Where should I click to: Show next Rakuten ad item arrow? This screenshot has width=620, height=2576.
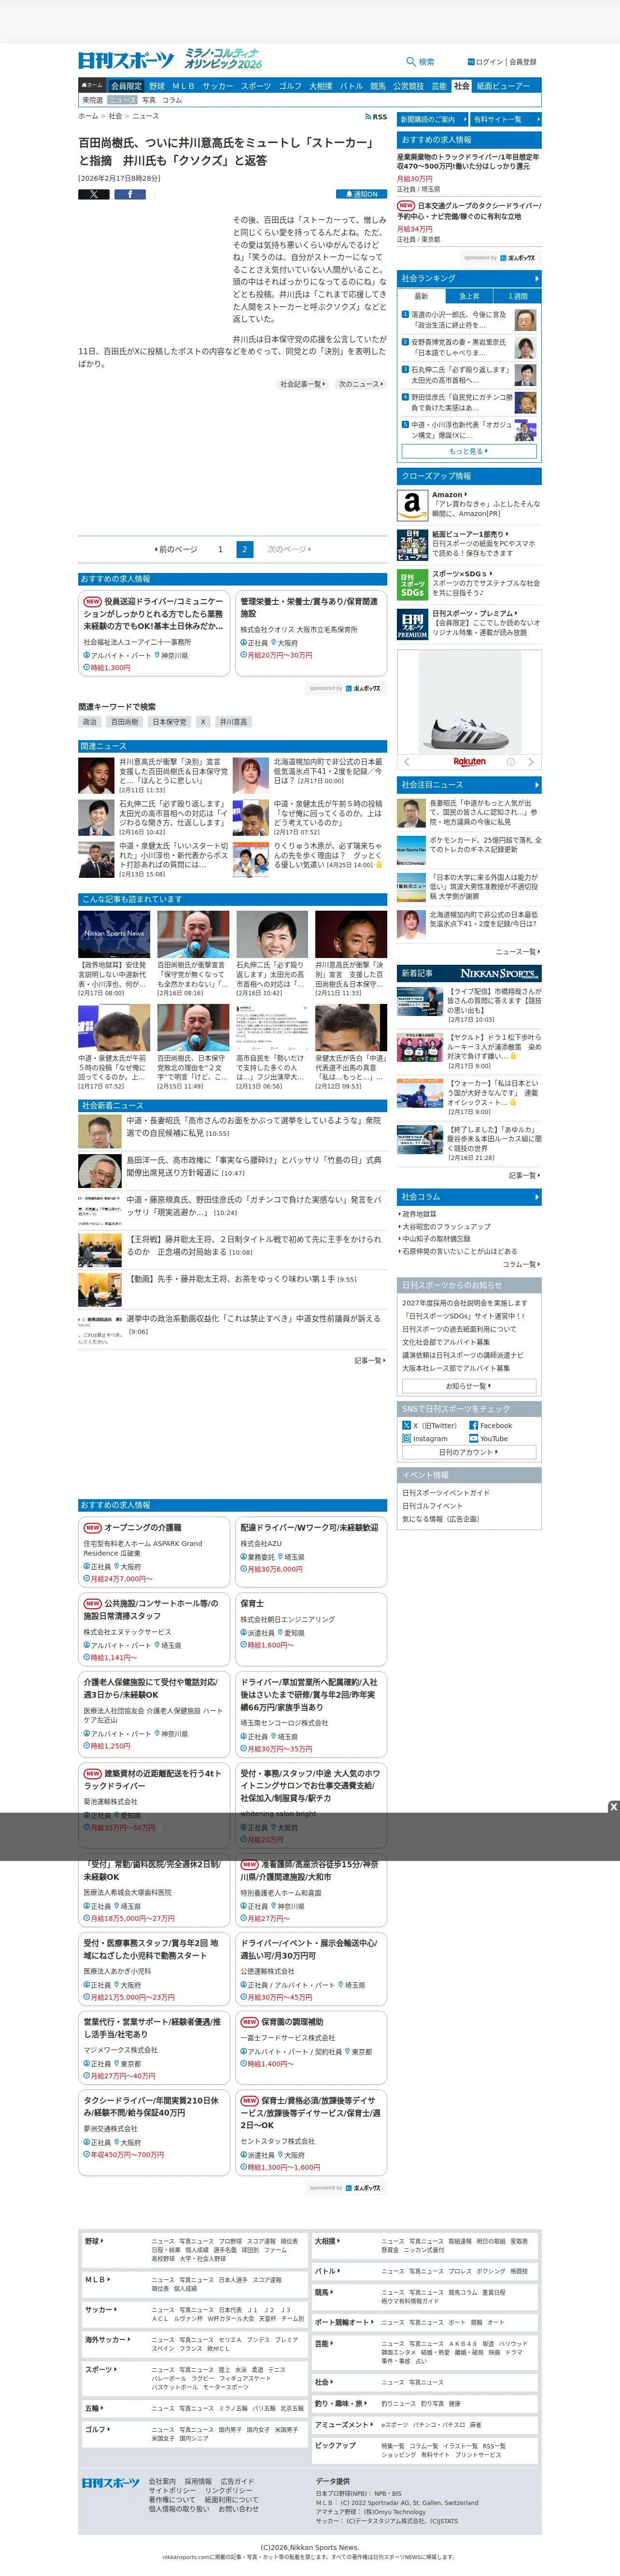pyautogui.click(x=531, y=762)
